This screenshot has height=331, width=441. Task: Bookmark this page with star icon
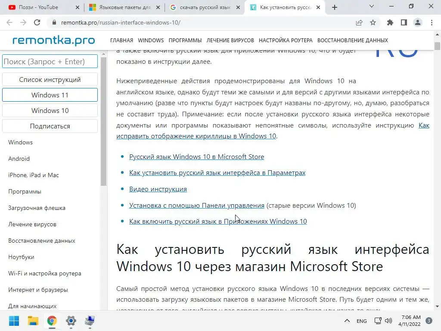coord(373,22)
